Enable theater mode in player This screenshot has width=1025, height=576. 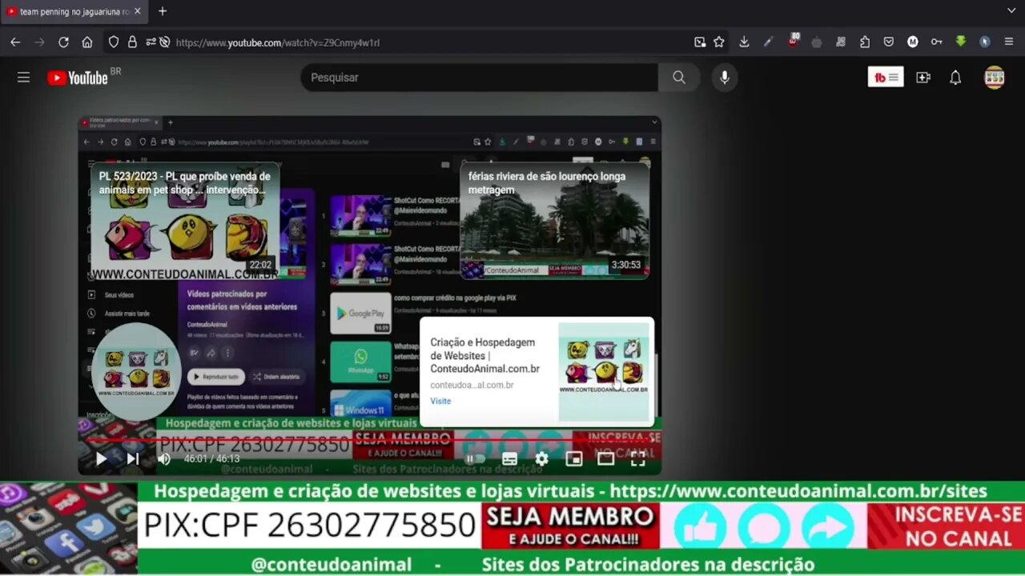[606, 459]
